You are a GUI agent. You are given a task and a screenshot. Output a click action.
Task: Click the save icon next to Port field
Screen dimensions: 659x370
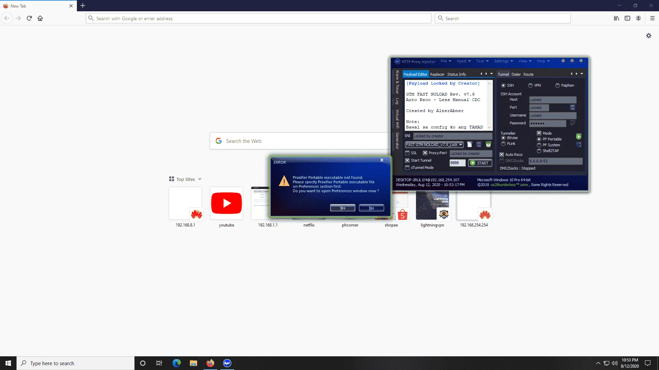[x=573, y=108]
